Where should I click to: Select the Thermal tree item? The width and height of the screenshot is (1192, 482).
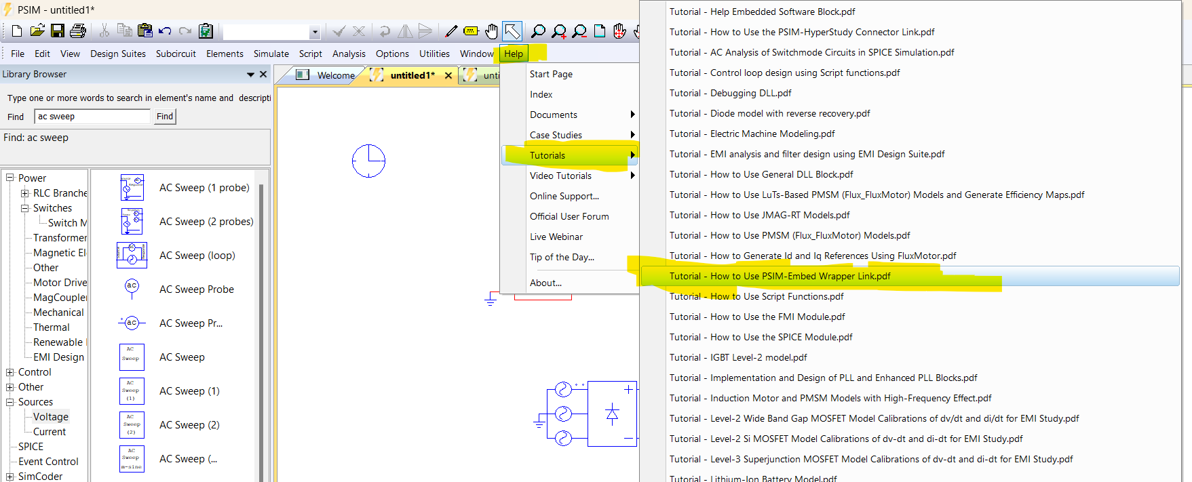click(x=52, y=327)
